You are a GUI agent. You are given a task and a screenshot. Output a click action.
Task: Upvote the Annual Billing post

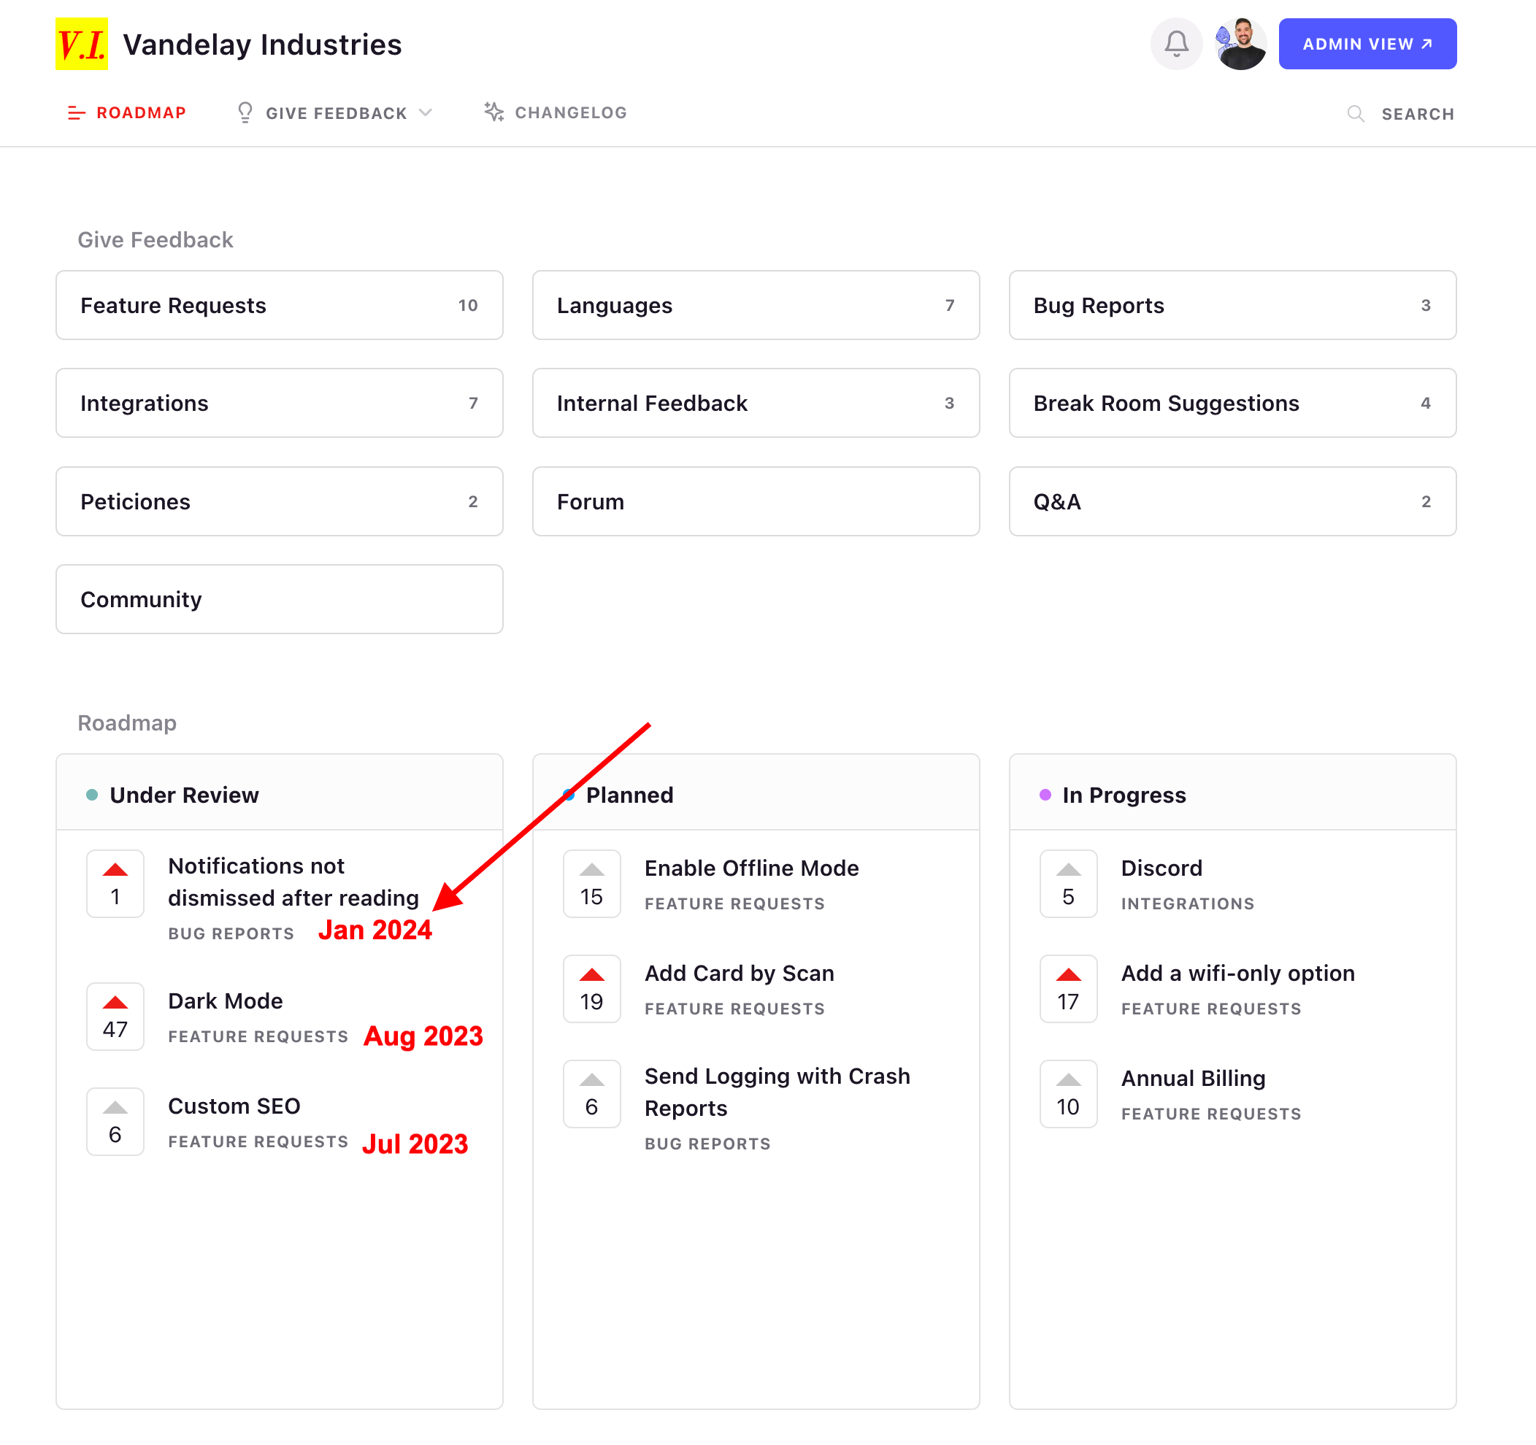tap(1069, 1093)
